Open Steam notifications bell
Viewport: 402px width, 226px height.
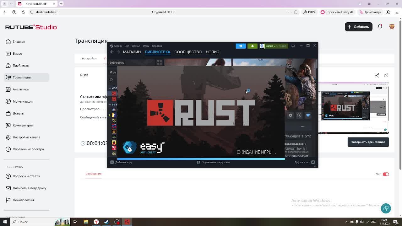click(x=252, y=46)
